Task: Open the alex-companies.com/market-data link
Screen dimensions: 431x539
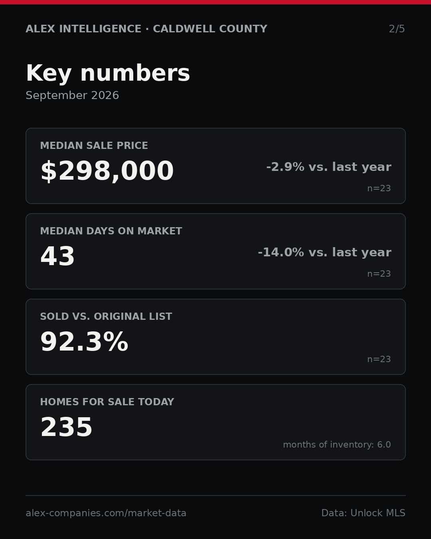Action: [106, 513]
